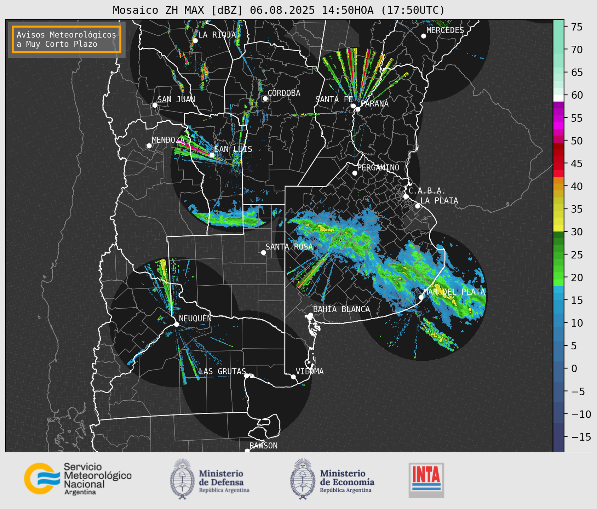Click the white 60 dBZ color band

(558, 98)
